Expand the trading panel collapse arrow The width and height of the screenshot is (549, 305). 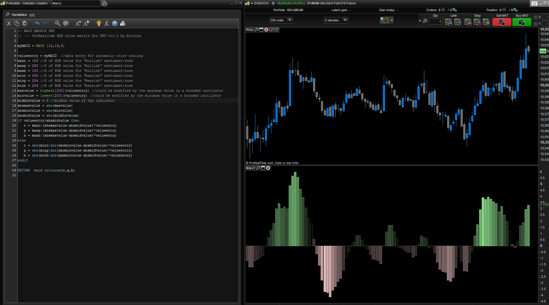coord(420,21)
